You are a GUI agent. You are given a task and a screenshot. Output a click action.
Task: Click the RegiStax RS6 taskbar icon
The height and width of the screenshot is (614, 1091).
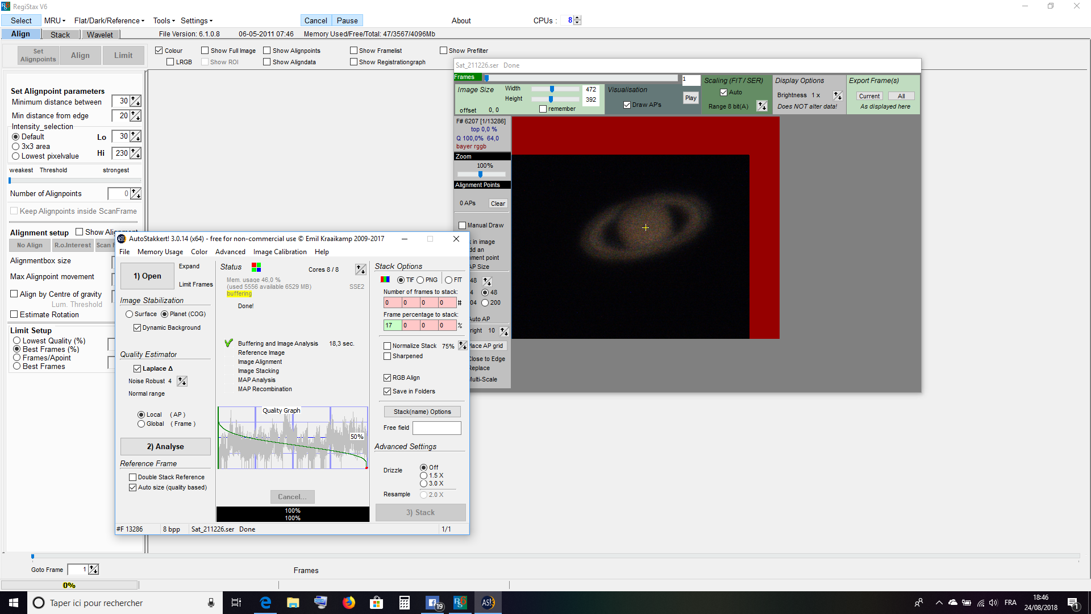tap(460, 603)
